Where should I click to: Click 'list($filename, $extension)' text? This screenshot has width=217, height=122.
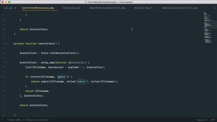point(44,67)
